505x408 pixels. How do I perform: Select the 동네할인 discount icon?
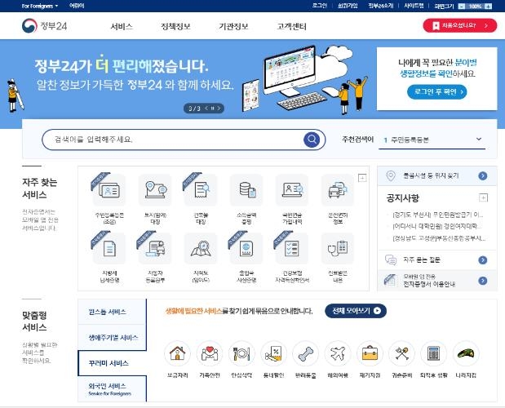(274, 353)
